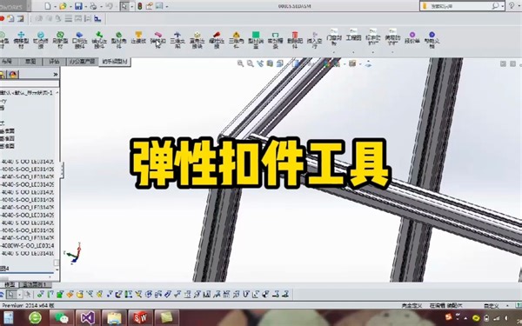Image resolution: width=522 pixels, height=326 pixels.
Task: Click the 工程图 drawing tool
Action: click(353, 36)
